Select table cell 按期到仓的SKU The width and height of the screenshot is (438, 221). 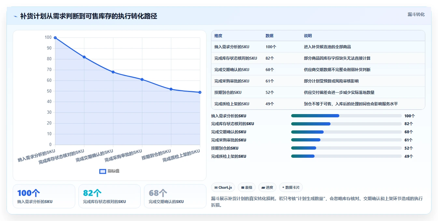tap(228, 93)
